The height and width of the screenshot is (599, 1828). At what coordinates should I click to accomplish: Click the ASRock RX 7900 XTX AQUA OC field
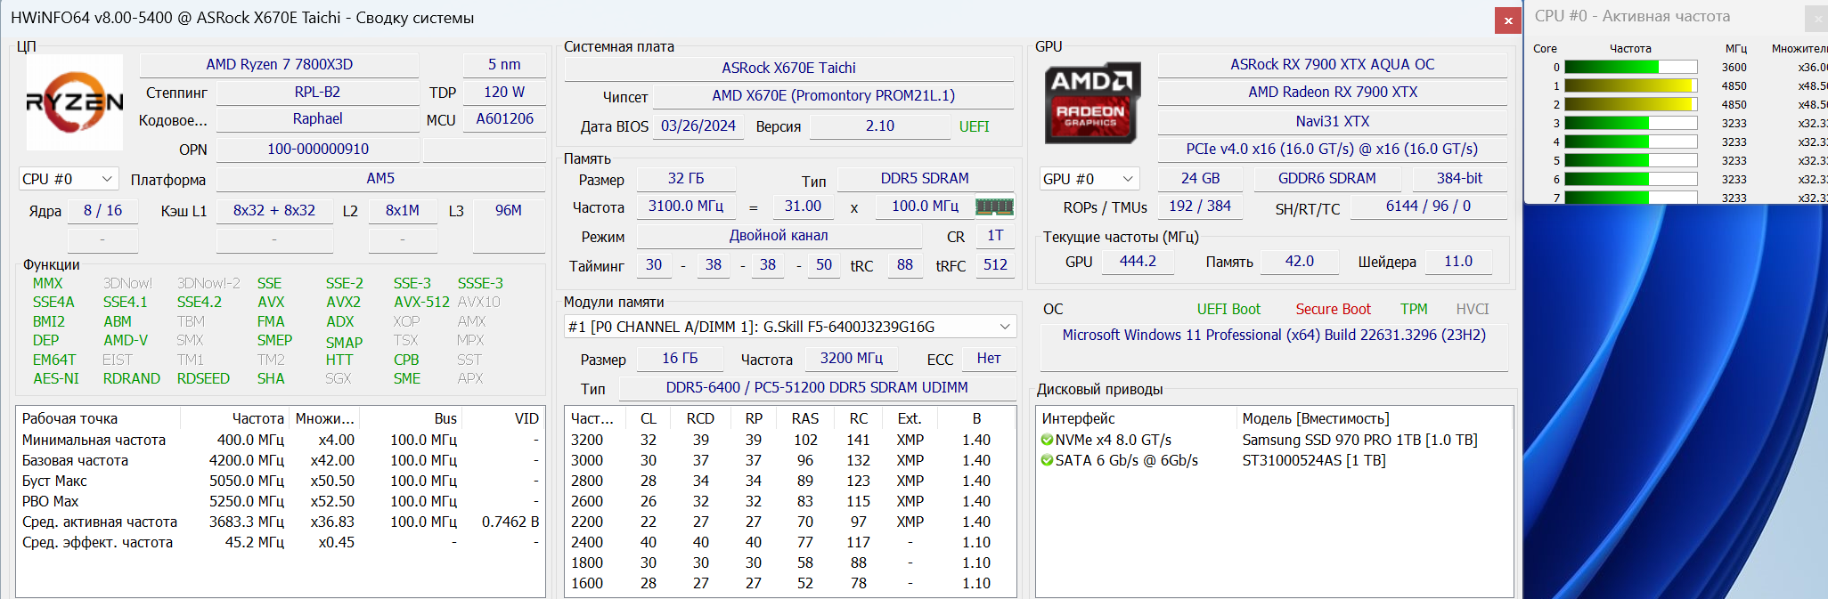1333,64
